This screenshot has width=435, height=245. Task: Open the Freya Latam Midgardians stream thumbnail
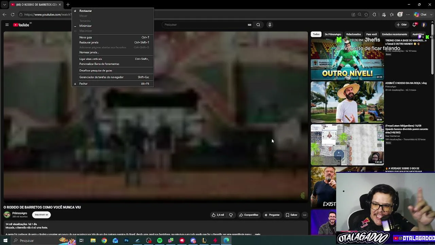tap(347, 145)
